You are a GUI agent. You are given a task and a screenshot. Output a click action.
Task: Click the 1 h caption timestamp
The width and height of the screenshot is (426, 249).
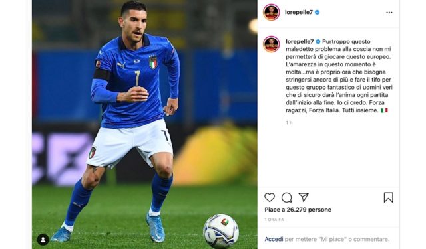click(289, 123)
